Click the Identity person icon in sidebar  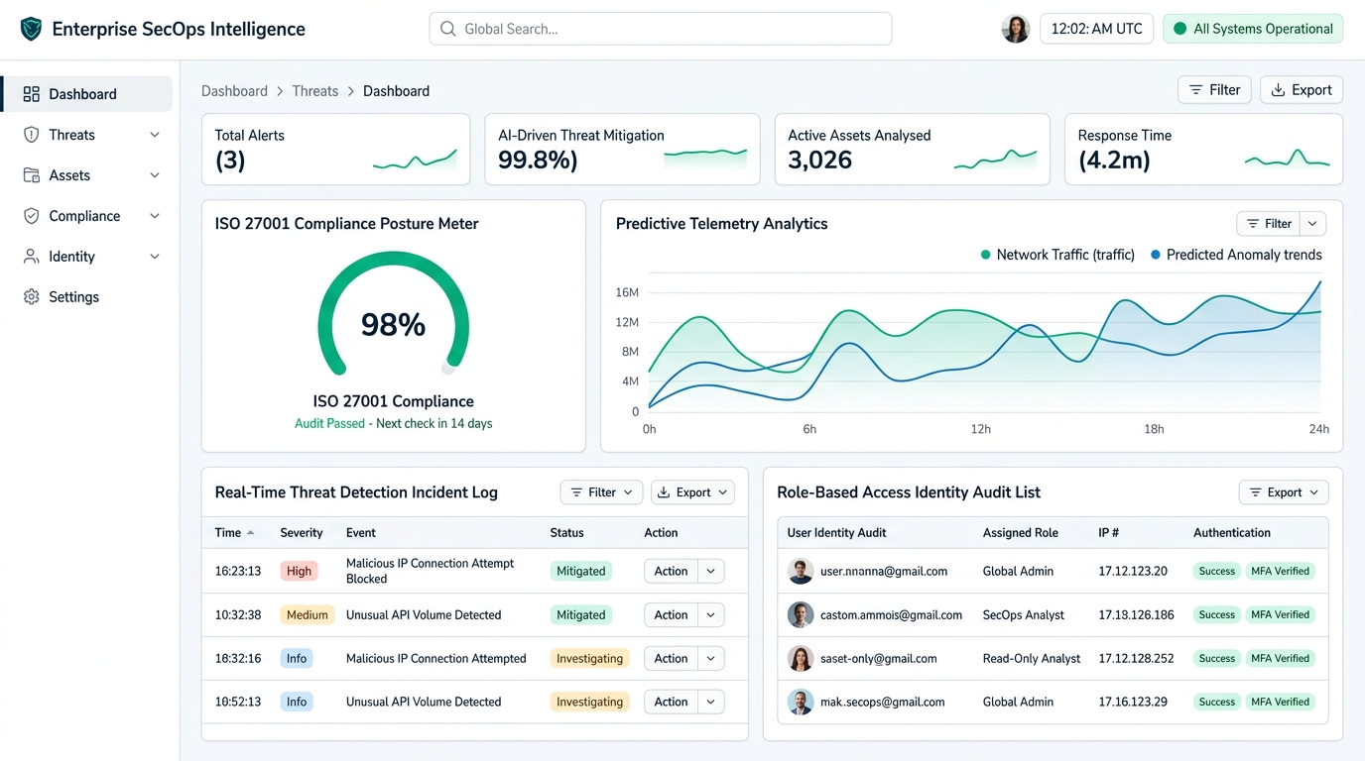[31, 257]
